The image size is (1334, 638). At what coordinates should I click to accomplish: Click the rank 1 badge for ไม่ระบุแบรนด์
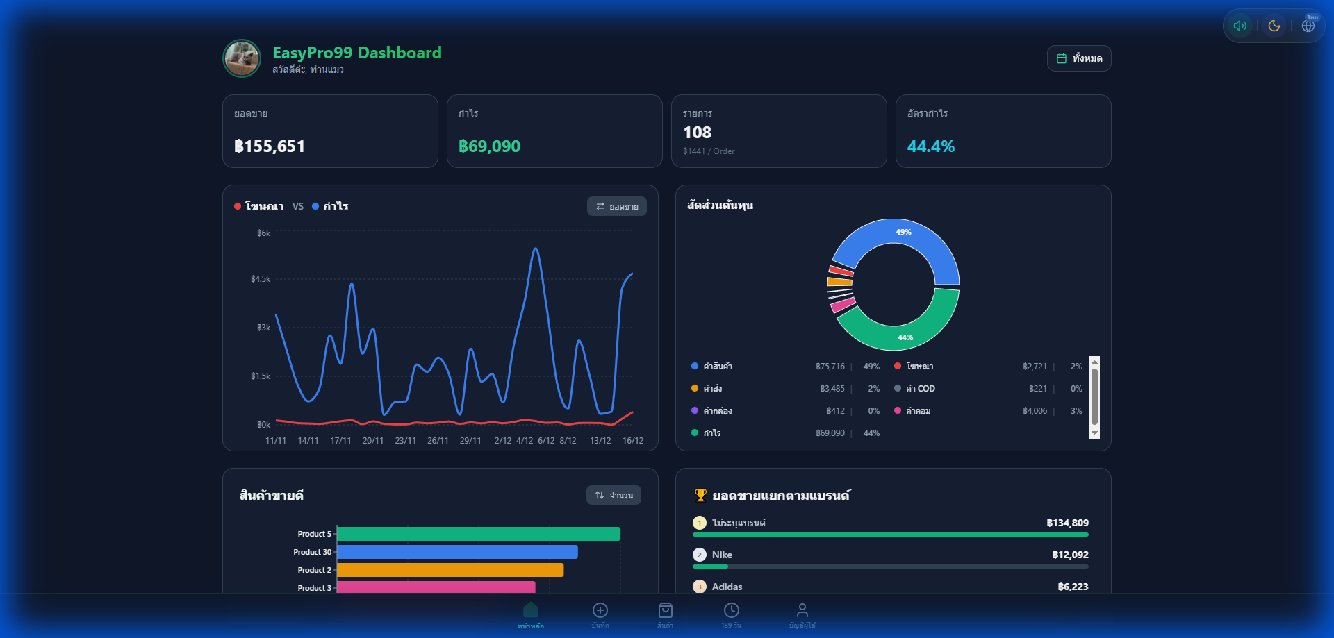point(700,523)
